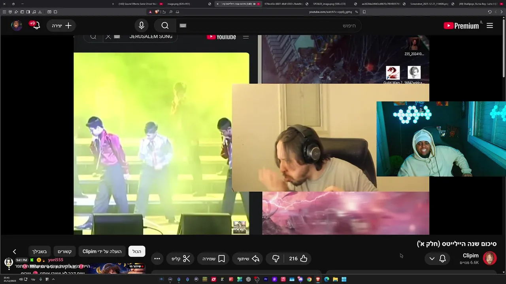Expand subscription notification options chevron
The image size is (506, 284).
(x=432, y=259)
